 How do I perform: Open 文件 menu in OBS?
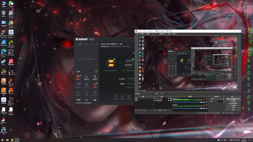[137, 34]
